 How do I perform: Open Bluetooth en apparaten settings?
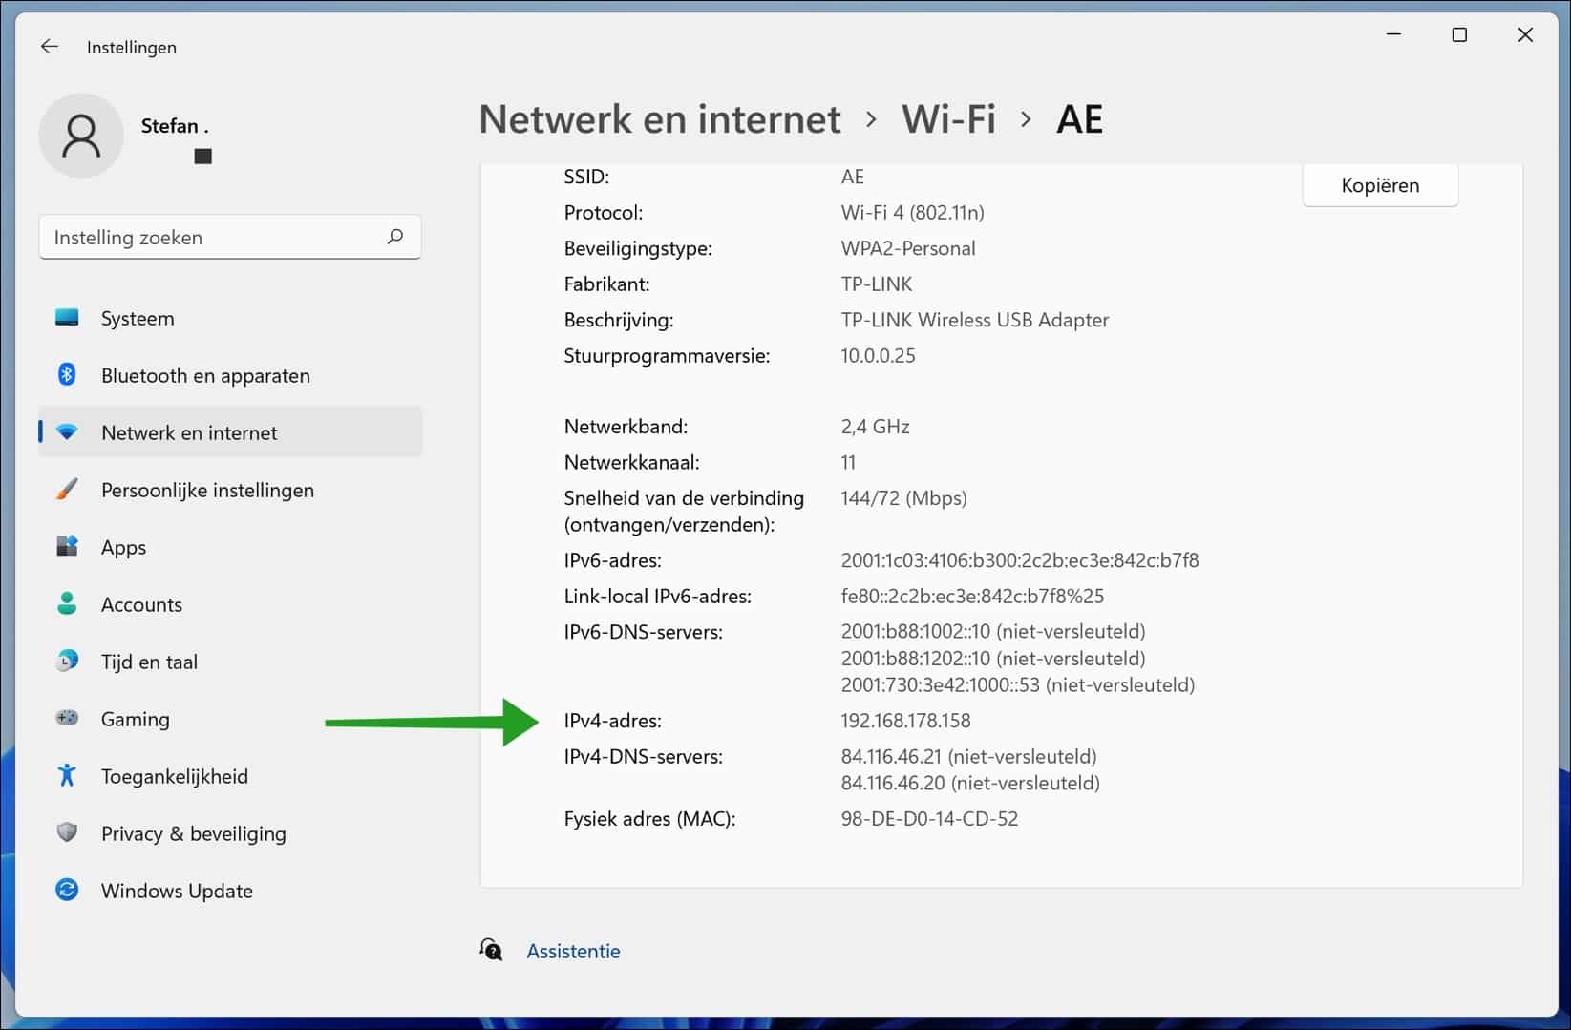pos(67,375)
